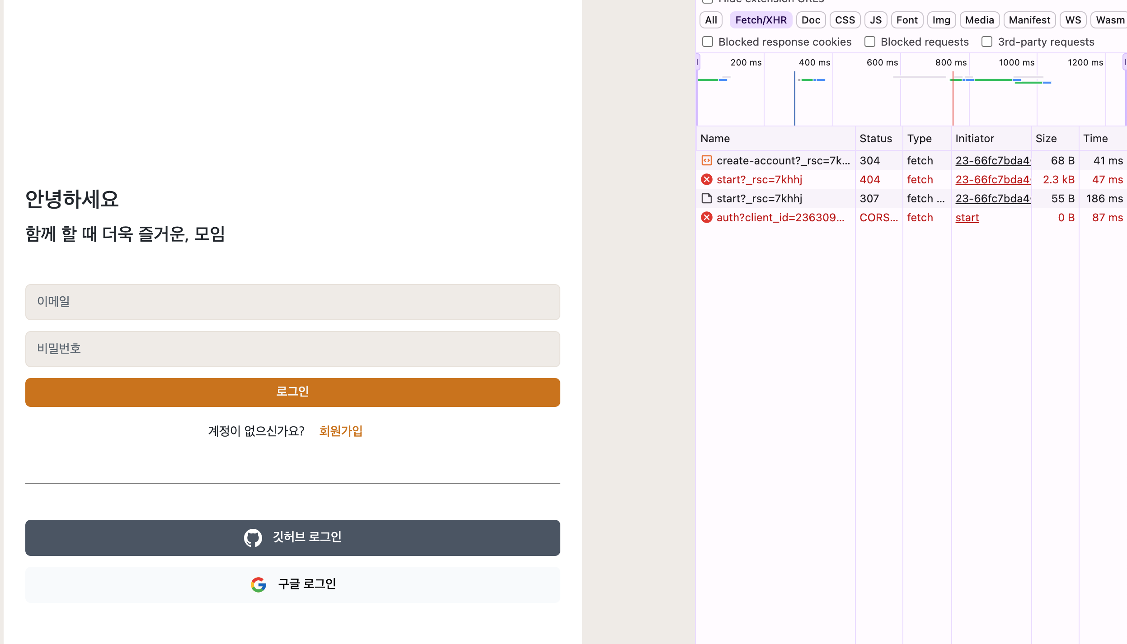Sort by the Type column header
The width and height of the screenshot is (1127, 644).
[927, 138]
